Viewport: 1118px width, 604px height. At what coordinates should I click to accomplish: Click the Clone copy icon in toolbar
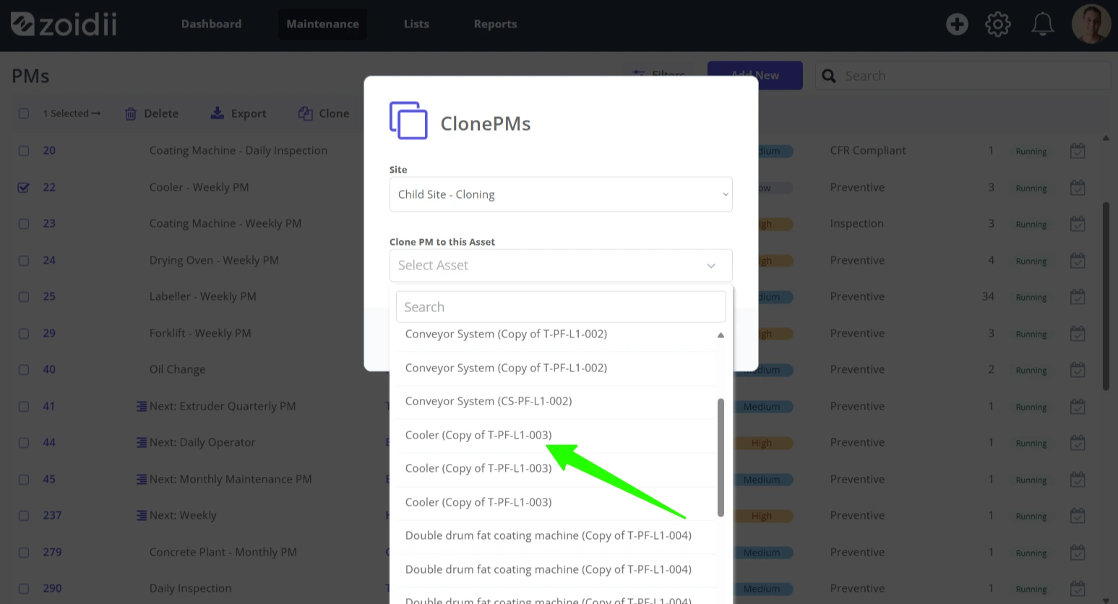point(306,113)
